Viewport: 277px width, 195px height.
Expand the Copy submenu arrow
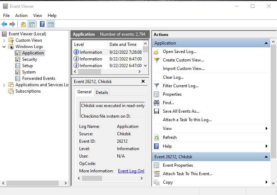266,182
